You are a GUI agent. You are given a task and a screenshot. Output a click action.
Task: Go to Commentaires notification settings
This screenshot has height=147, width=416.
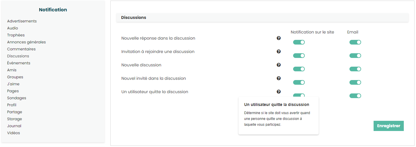pyautogui.click(x=21, y=49)
